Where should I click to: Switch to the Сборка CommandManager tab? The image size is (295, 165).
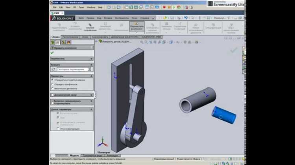(55, 37)
